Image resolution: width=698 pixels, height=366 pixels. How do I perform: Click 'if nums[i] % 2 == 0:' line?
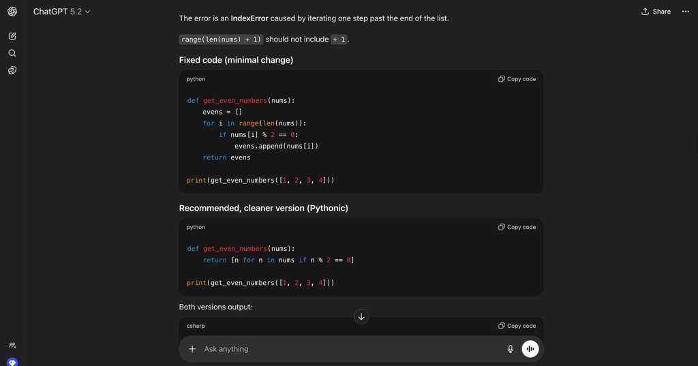pyautogui.click(x=258, y=135)
